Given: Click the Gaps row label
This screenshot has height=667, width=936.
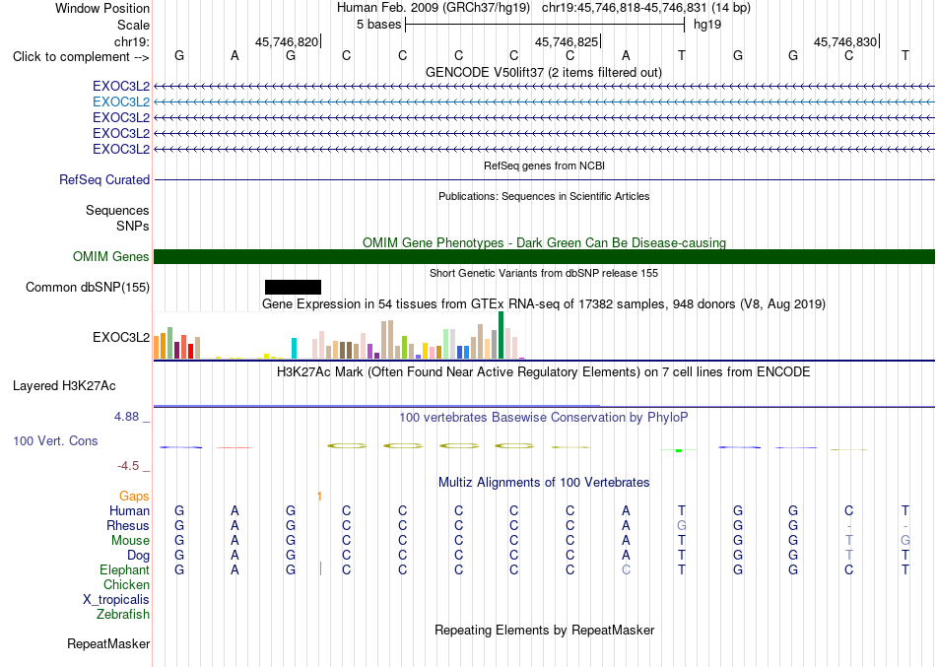Looking at the screenshot, I should pyautogui.click(x=134, y=497).
